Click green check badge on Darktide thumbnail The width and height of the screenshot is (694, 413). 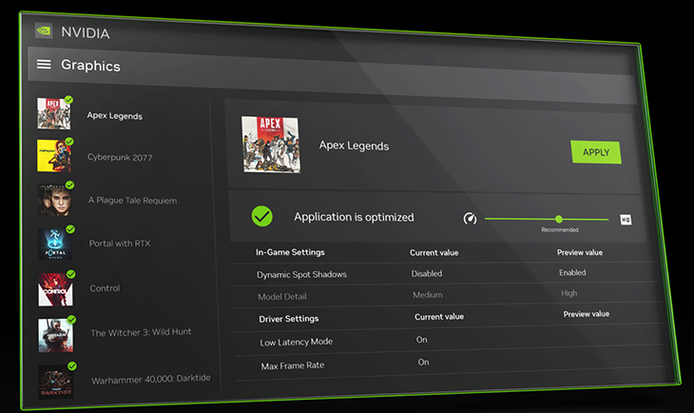pos(72,366)
